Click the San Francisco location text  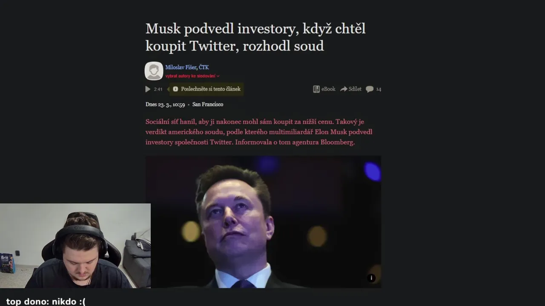pyautogui.click(x=208, y=105)
